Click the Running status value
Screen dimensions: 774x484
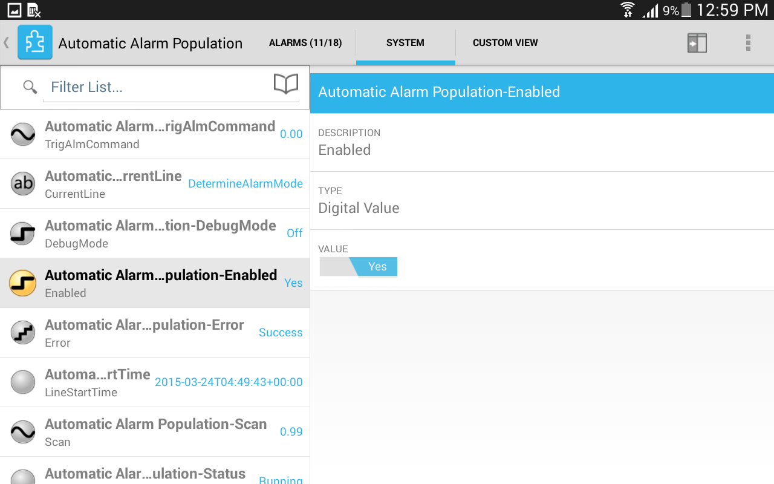(281, 480)
